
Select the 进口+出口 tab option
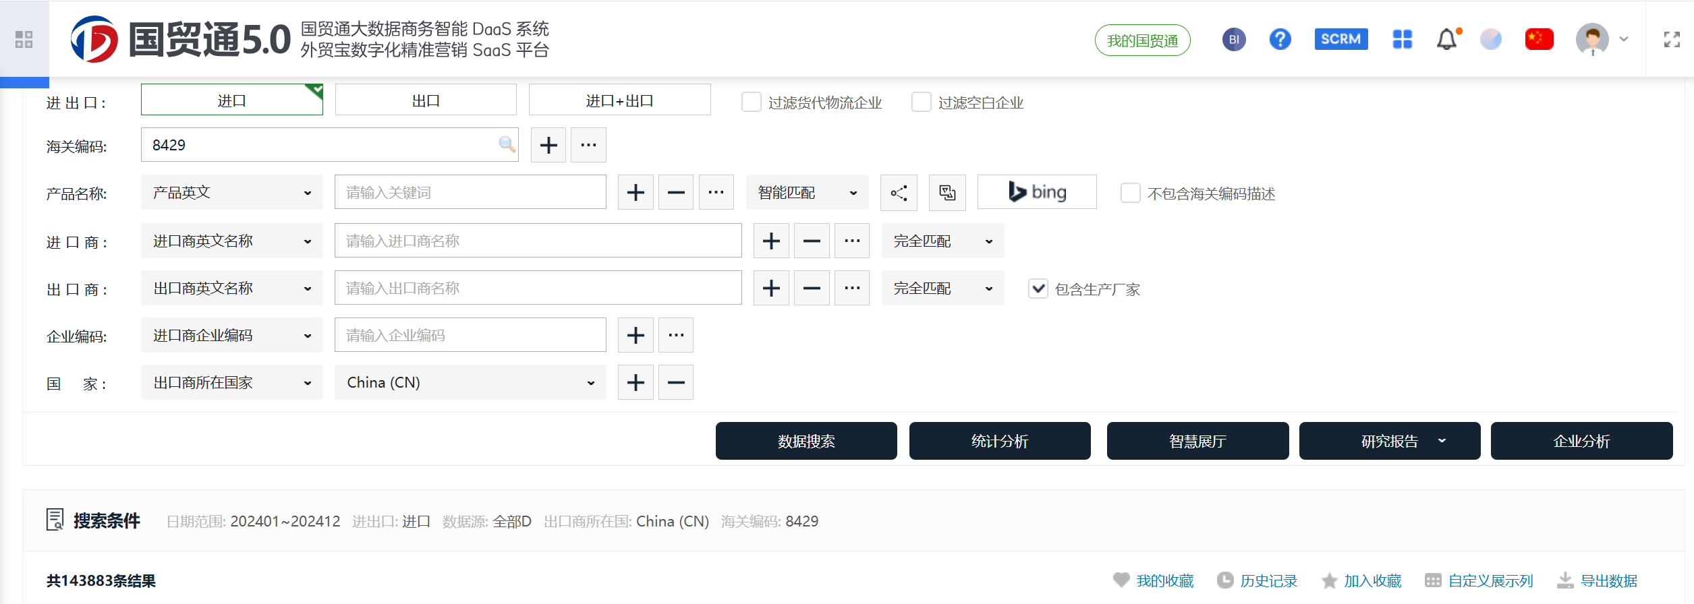pyautogui.click(x=619, y=100)
